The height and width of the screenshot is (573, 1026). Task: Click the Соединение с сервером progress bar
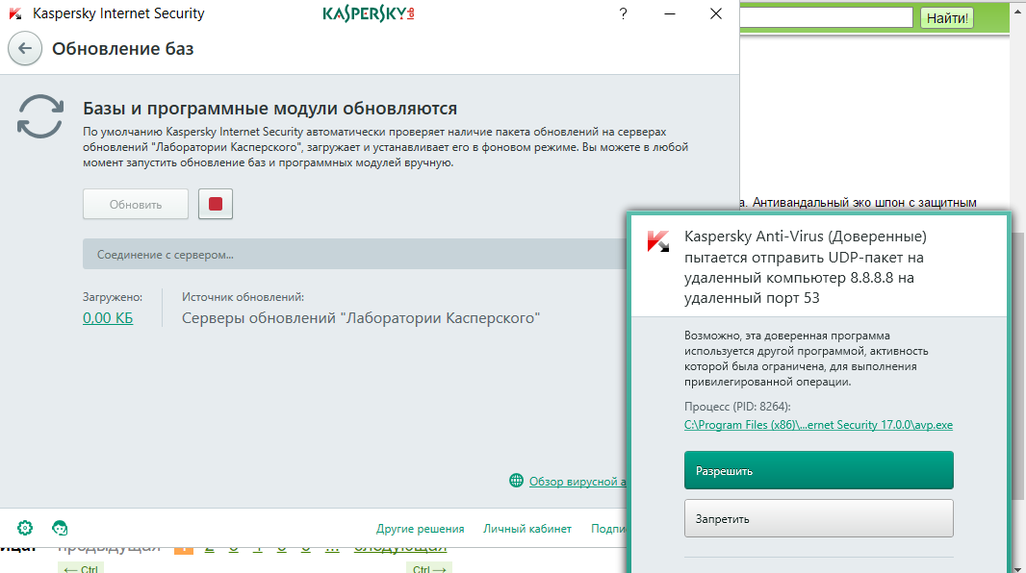[x=354, y=254]
